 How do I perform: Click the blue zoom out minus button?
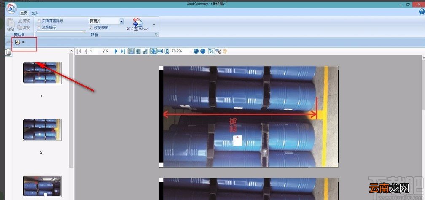pyautogui.click(x=203, y=51)
